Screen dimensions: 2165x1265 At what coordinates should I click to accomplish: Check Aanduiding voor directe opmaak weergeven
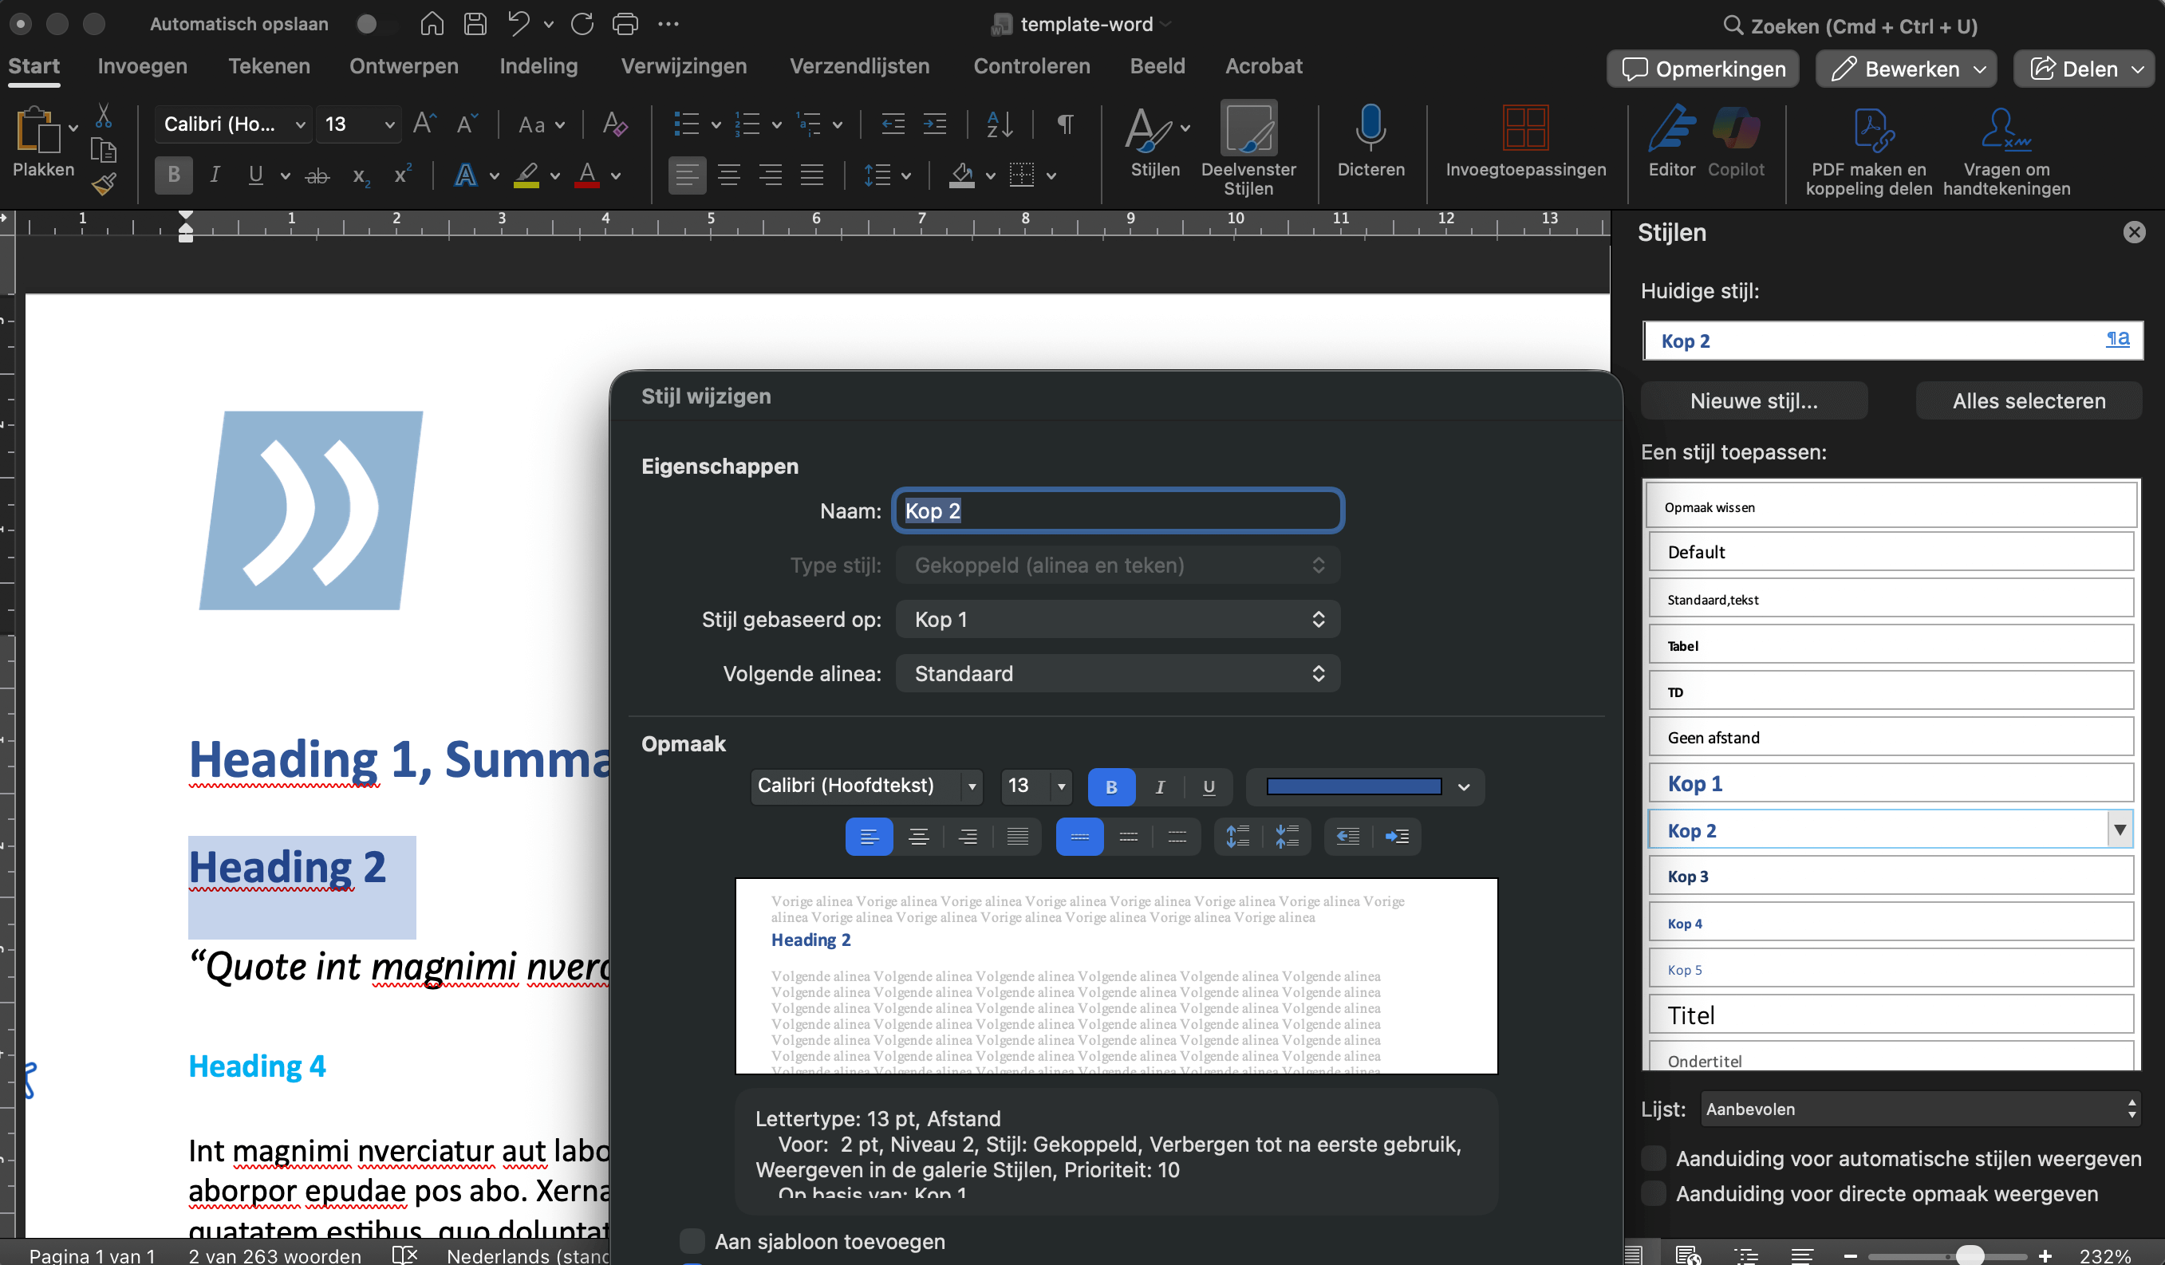coord(1654,1194)
